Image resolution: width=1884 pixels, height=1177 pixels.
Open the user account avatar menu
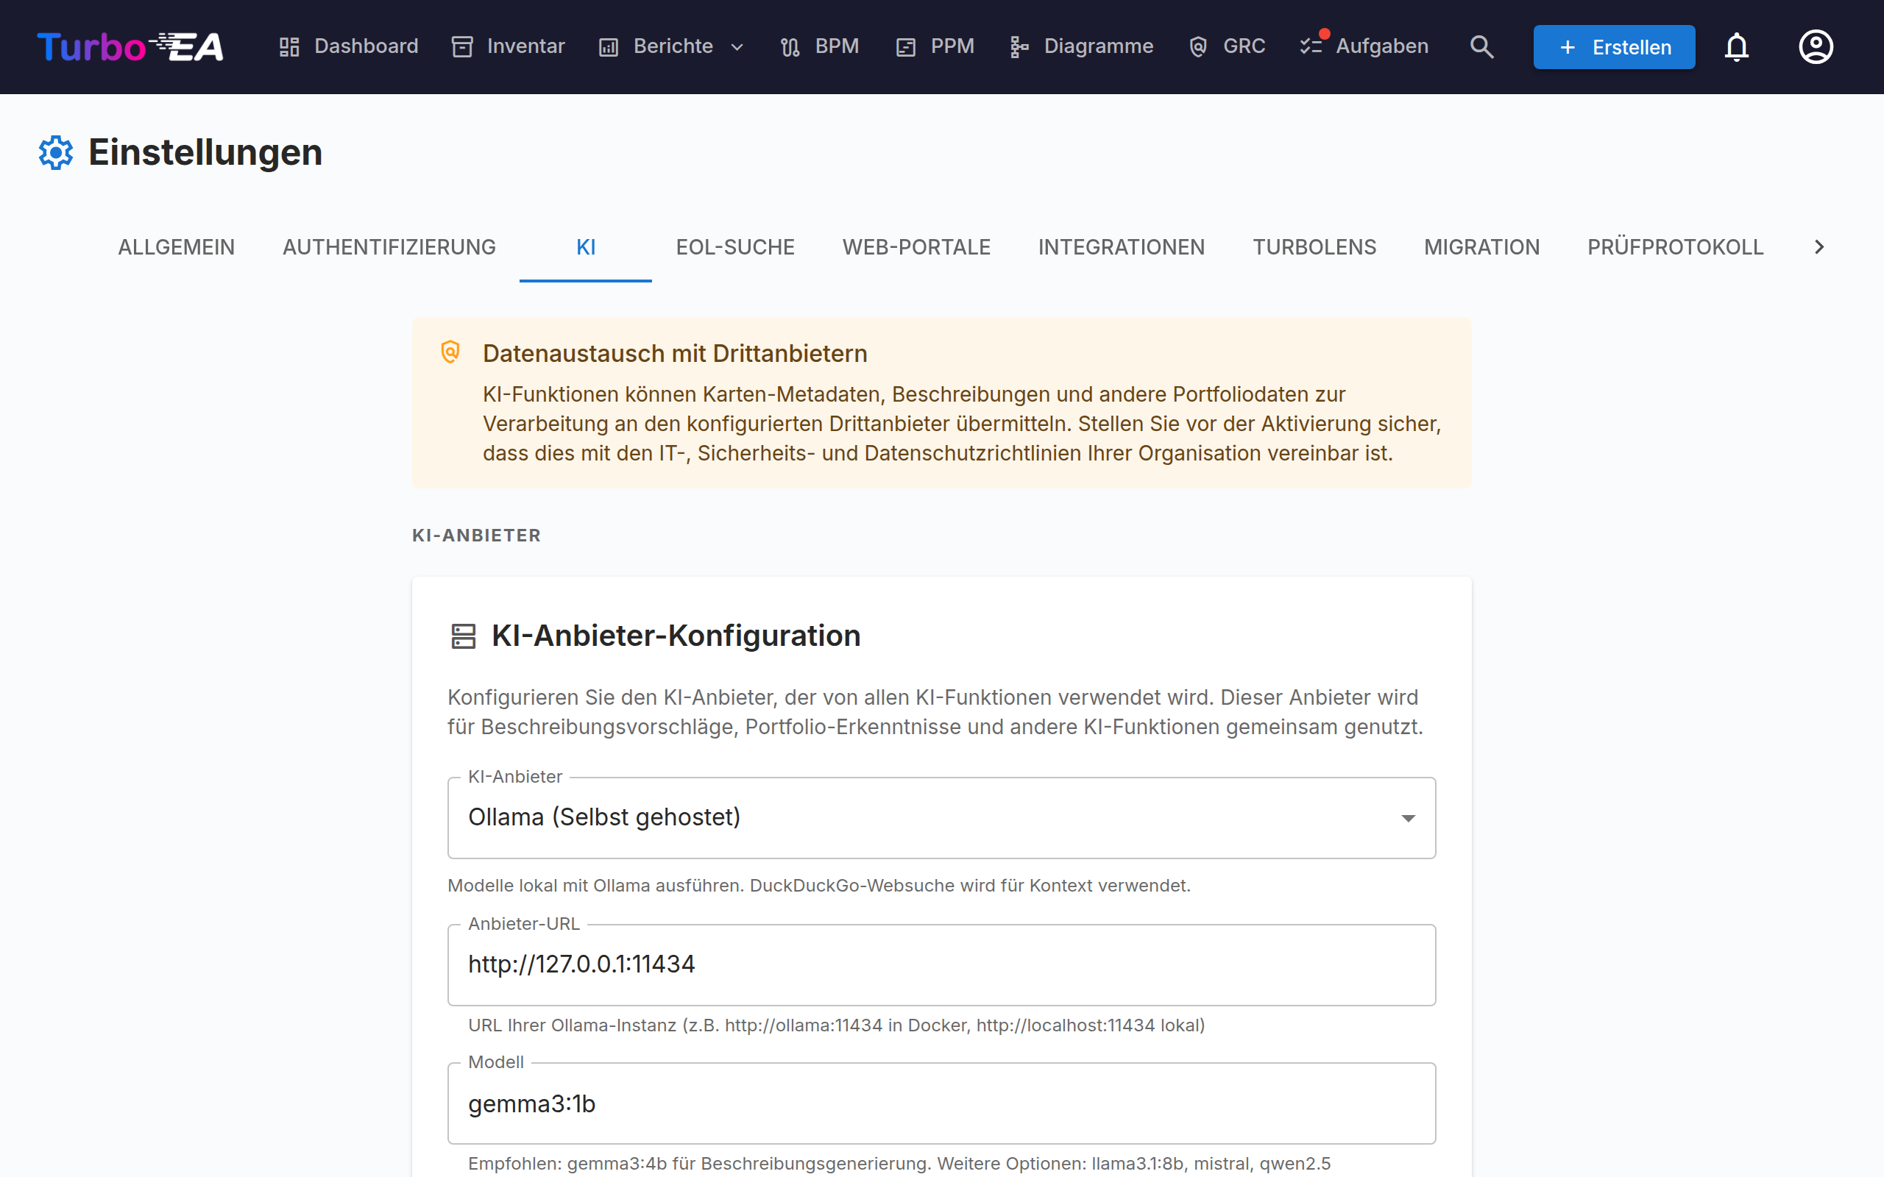1816,46
